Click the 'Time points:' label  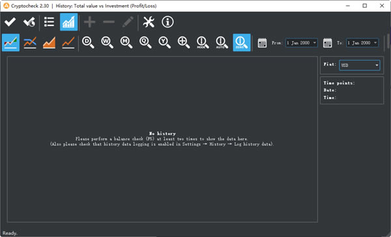[x=339, y=83]
